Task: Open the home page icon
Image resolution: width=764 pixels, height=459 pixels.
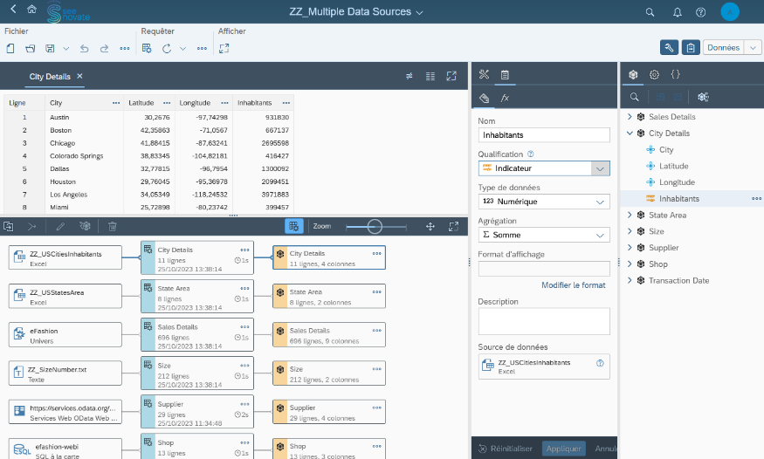Action: 31,10
